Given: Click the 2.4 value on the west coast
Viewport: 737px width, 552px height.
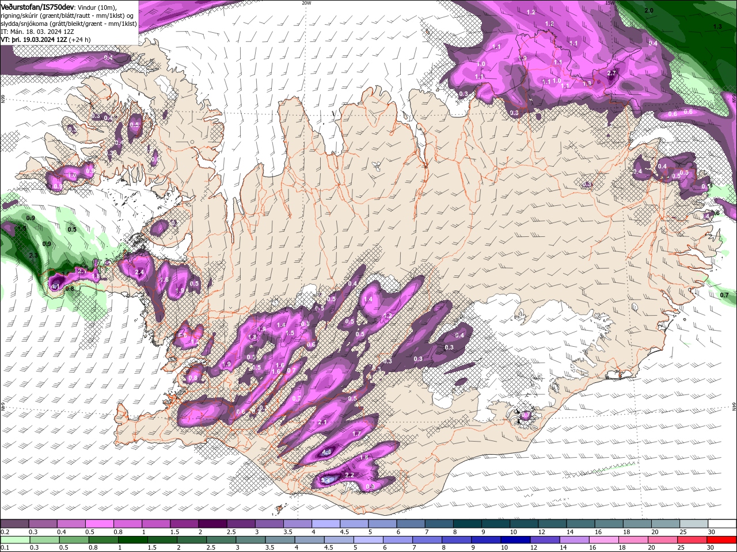Looking at the screenshot, I should 139,273.
